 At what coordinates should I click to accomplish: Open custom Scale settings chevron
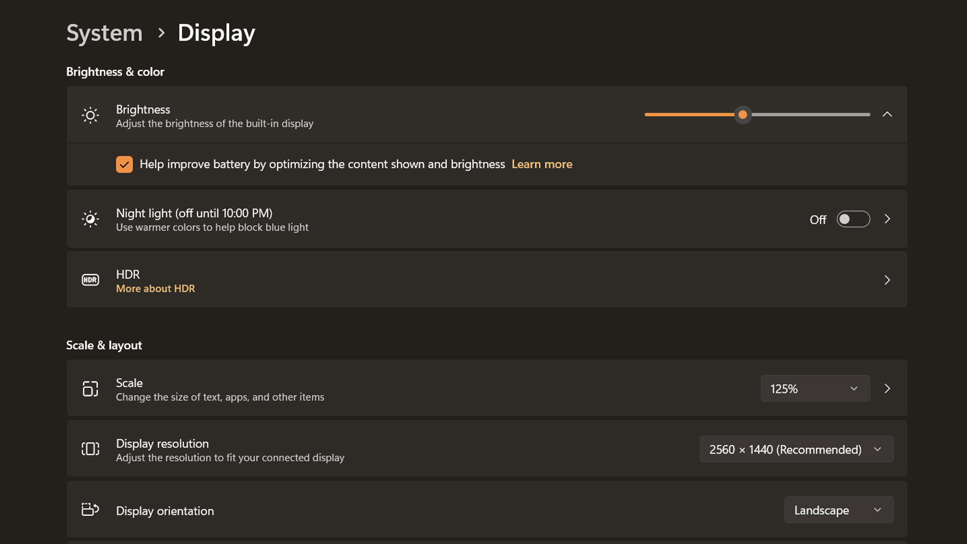click(887, 388)
